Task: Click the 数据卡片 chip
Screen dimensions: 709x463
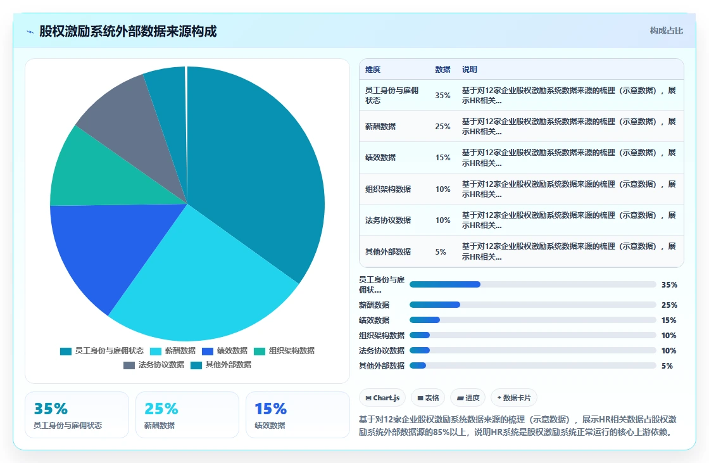Action: click(514, 398)
